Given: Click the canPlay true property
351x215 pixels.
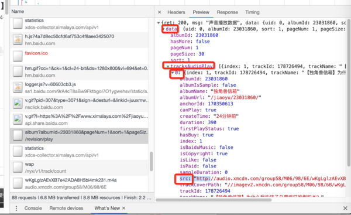Looking at the screenshot, I should coord(198,110).
